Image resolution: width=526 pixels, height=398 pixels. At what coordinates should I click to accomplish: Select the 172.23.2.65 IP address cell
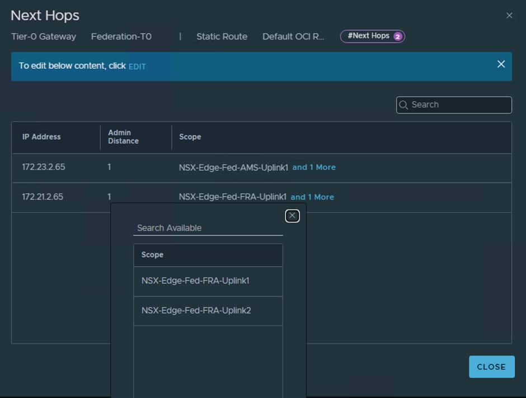(44, 167)
